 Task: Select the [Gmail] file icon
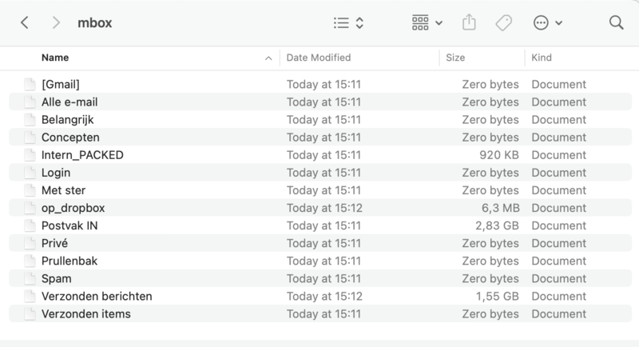tap(30, 85)
